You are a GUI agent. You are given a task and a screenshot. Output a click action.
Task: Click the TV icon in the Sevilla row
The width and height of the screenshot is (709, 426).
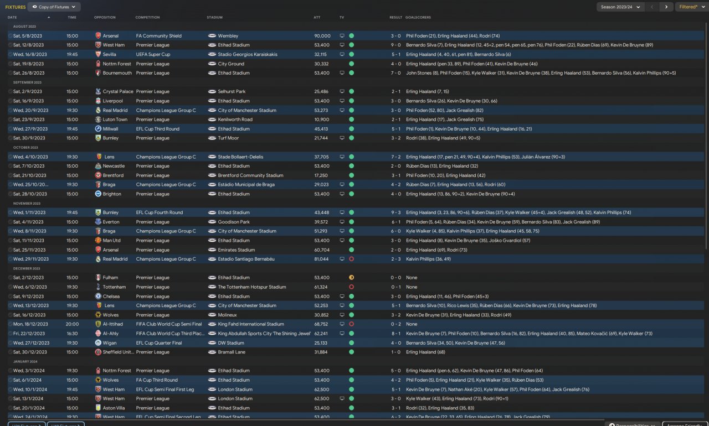pos(342,54)
